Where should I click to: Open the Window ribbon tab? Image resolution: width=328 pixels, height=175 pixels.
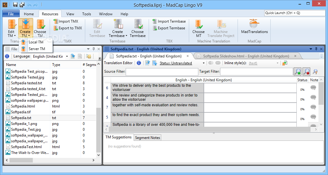point(106,14)
